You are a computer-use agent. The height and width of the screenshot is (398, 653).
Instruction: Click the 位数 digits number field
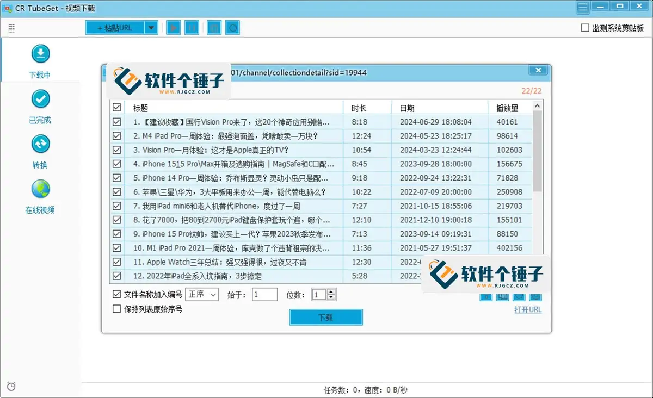point(319,294)
